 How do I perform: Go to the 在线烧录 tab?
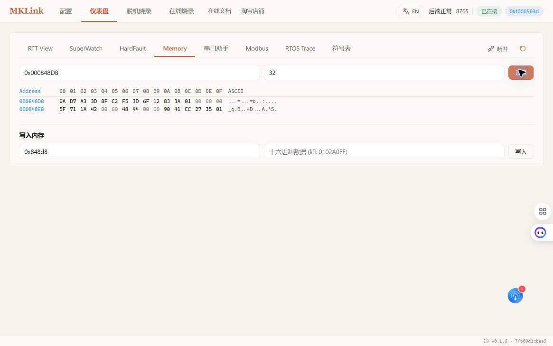[182, 11]
